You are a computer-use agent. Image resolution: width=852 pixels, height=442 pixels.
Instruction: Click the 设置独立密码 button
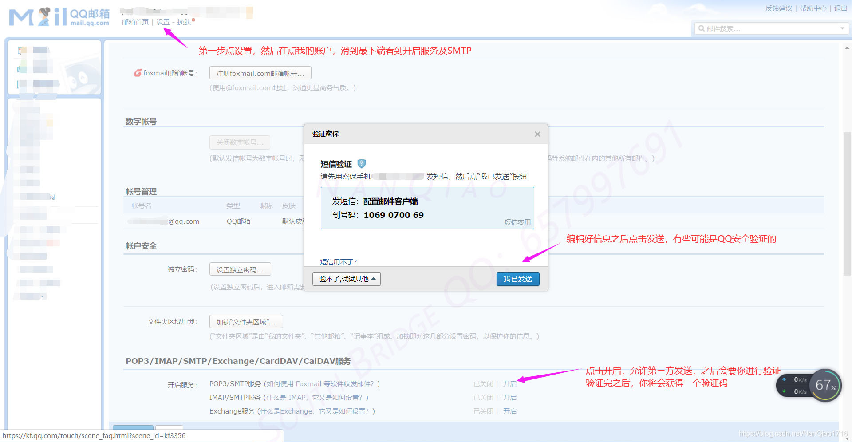pos(240,269)
